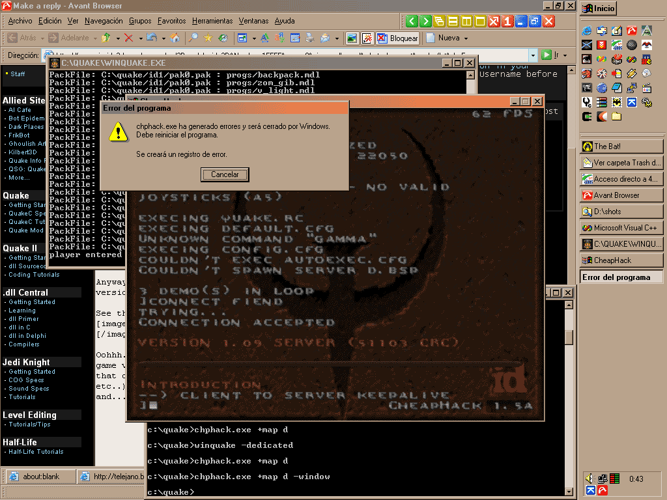Expand the dropdown next to the full-screen icon

pyautogui.click(x=254, y=38)
